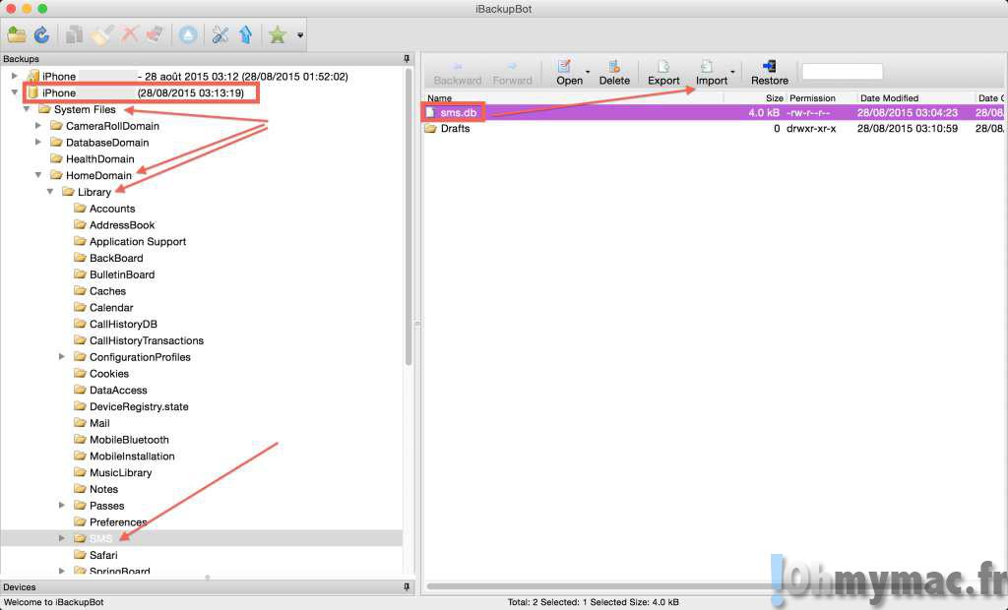Sort files by the Date Modified column
This screenshot has width=1008, height=610.
pyautogui.click(x=889, y=98)
